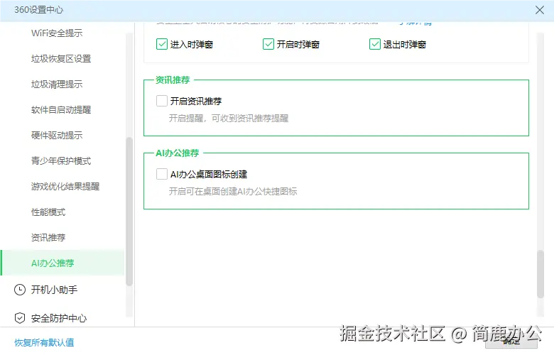Click the 360设置中心 title text

(38, 10)
